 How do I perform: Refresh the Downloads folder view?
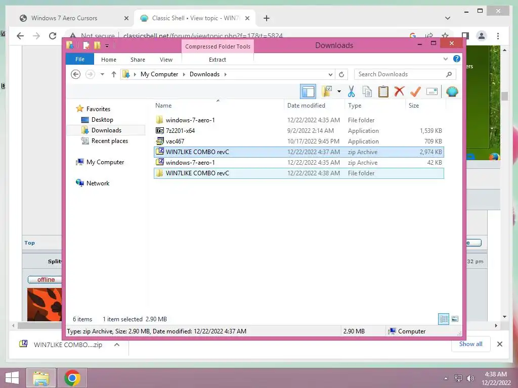point(341,74)
